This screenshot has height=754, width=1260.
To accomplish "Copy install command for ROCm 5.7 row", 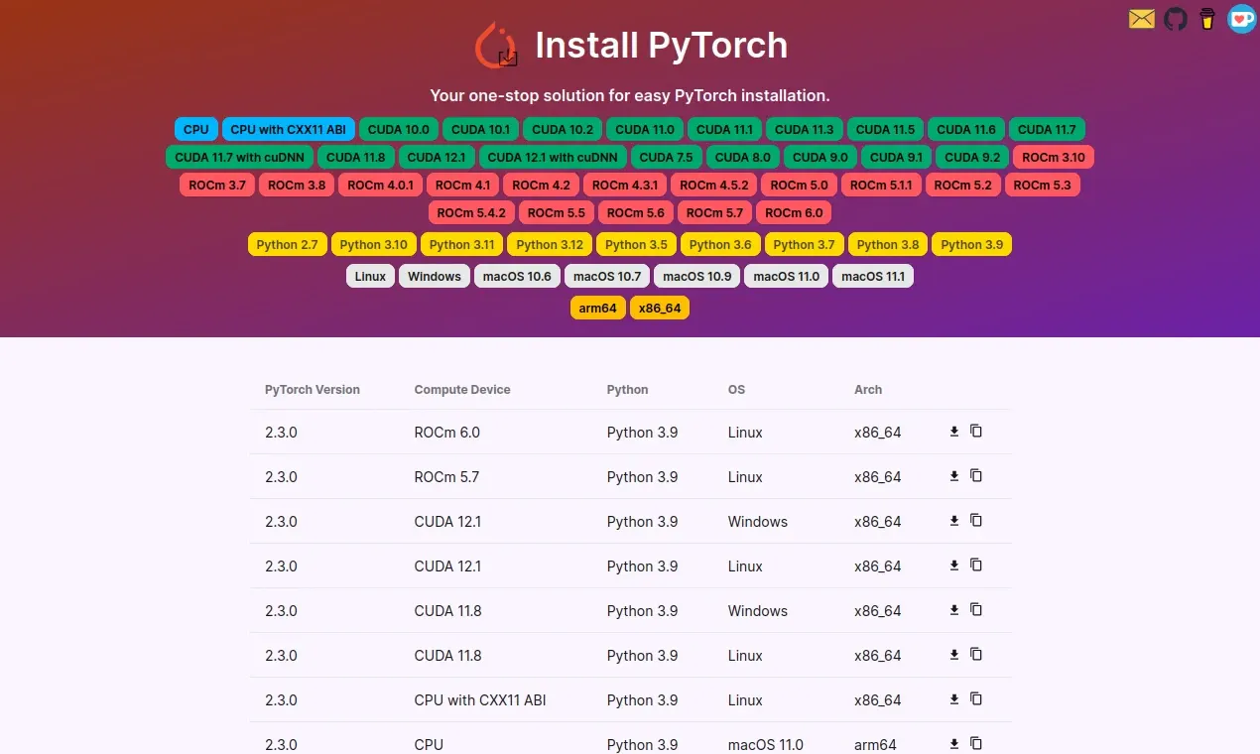I will [976, 476].
